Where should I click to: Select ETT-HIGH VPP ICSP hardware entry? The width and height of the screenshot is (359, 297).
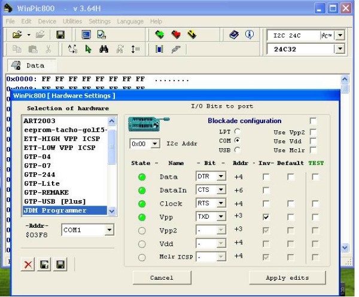pos(65,139)
